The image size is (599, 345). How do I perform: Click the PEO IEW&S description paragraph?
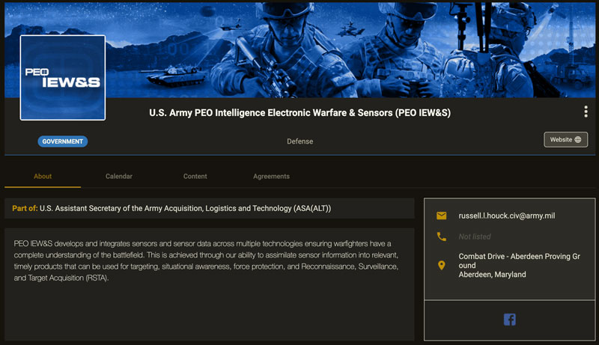click(x=207, y=260)
